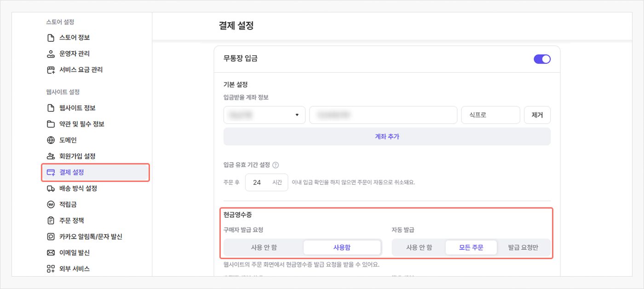644x289 pixels.
Task: Click the 서비스 요금 관리 icon
Action: (x=51, y=70)
